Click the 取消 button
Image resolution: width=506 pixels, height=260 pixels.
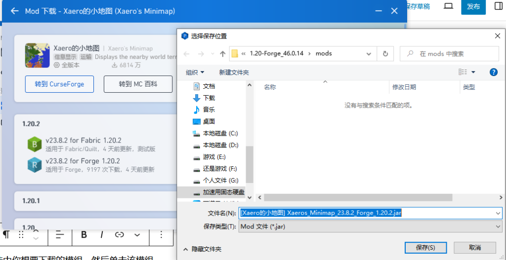coord(475,248)
